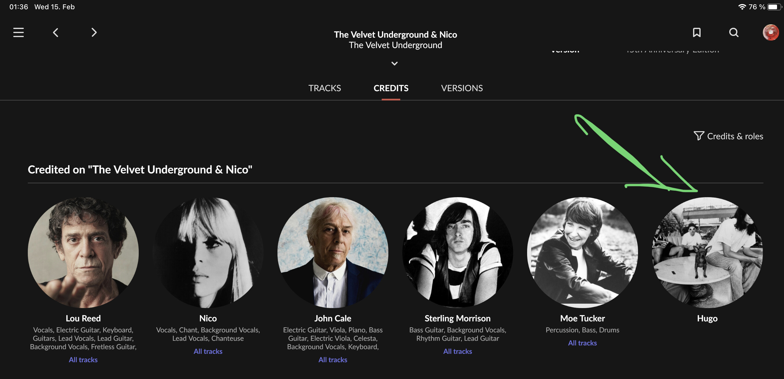Go forward with the right arrow

pyautogui.click(x=94, y=32)
